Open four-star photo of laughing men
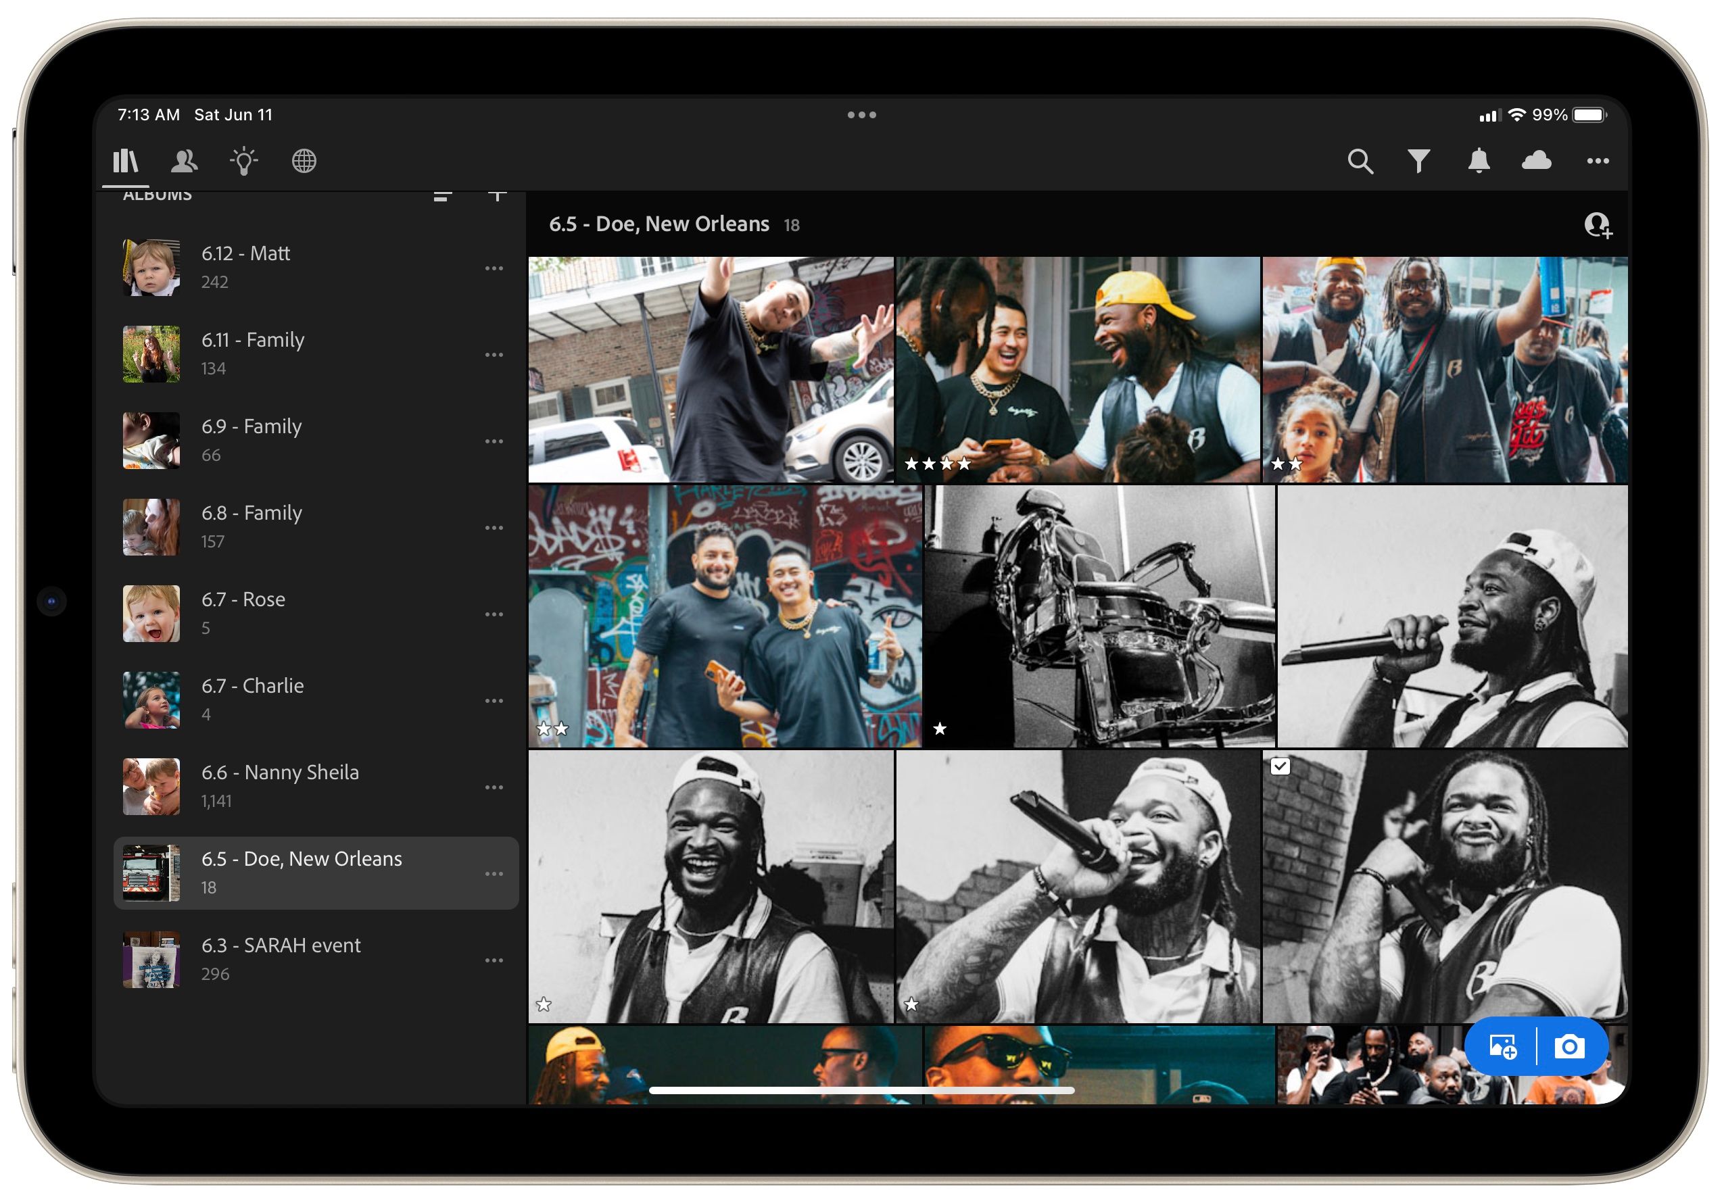This screenshot has width=1724, height=1203. (1078, 370)
